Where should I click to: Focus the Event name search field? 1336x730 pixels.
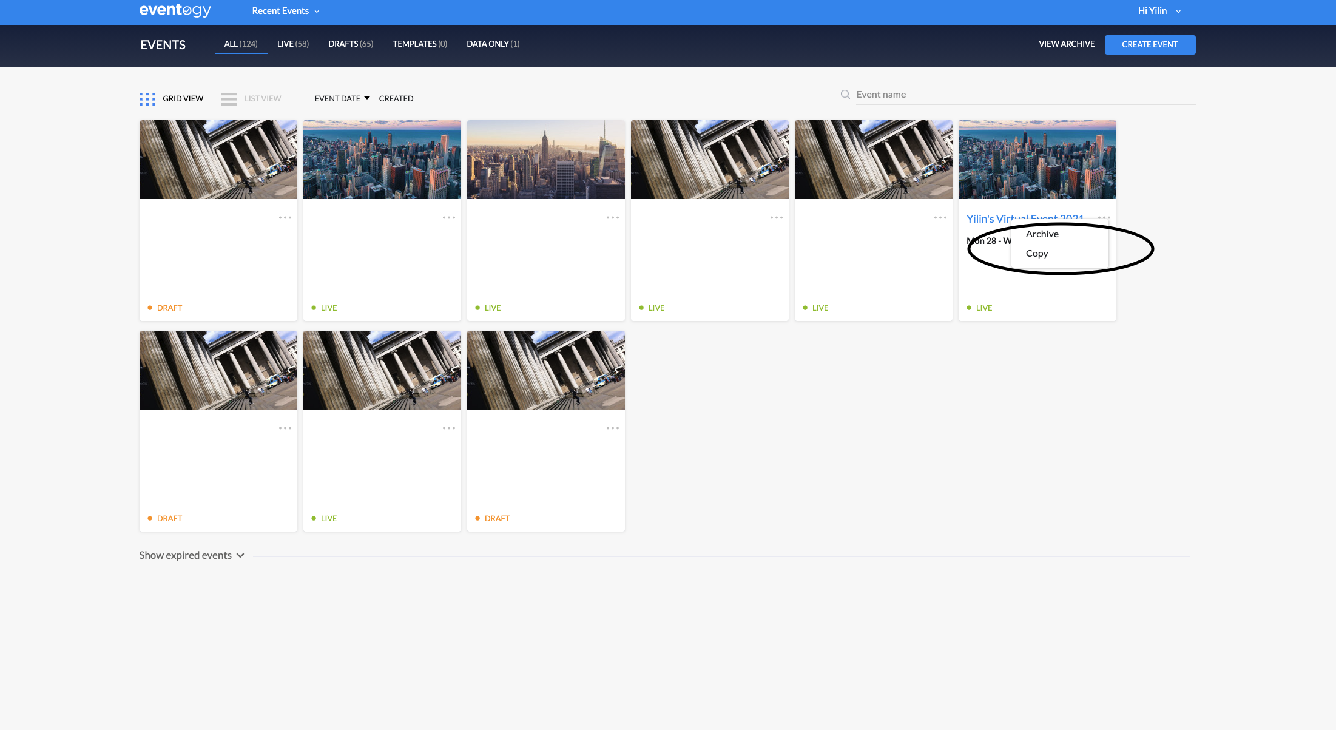tap(1026, 95)
